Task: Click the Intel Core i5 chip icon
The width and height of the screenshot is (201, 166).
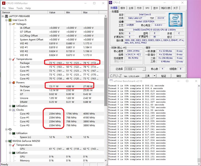Action: pos(10,20)
